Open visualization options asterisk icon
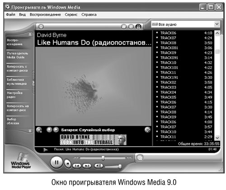This screenshot has height=190, width=226. pyautogui.click(x=39, y=130)
